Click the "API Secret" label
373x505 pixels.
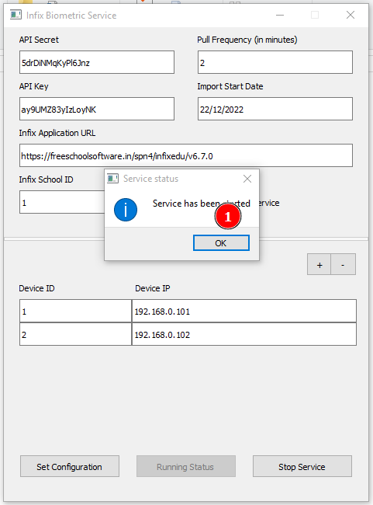[x=39, y=40]
